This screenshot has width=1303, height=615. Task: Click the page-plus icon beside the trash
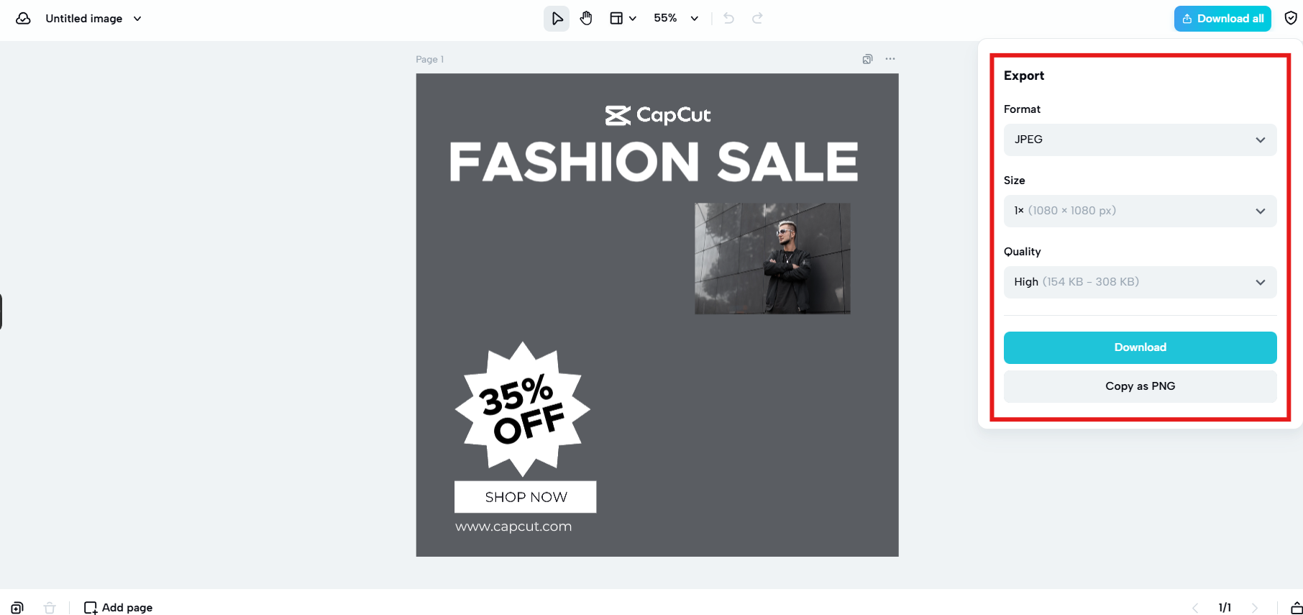[x=17, y=608]
